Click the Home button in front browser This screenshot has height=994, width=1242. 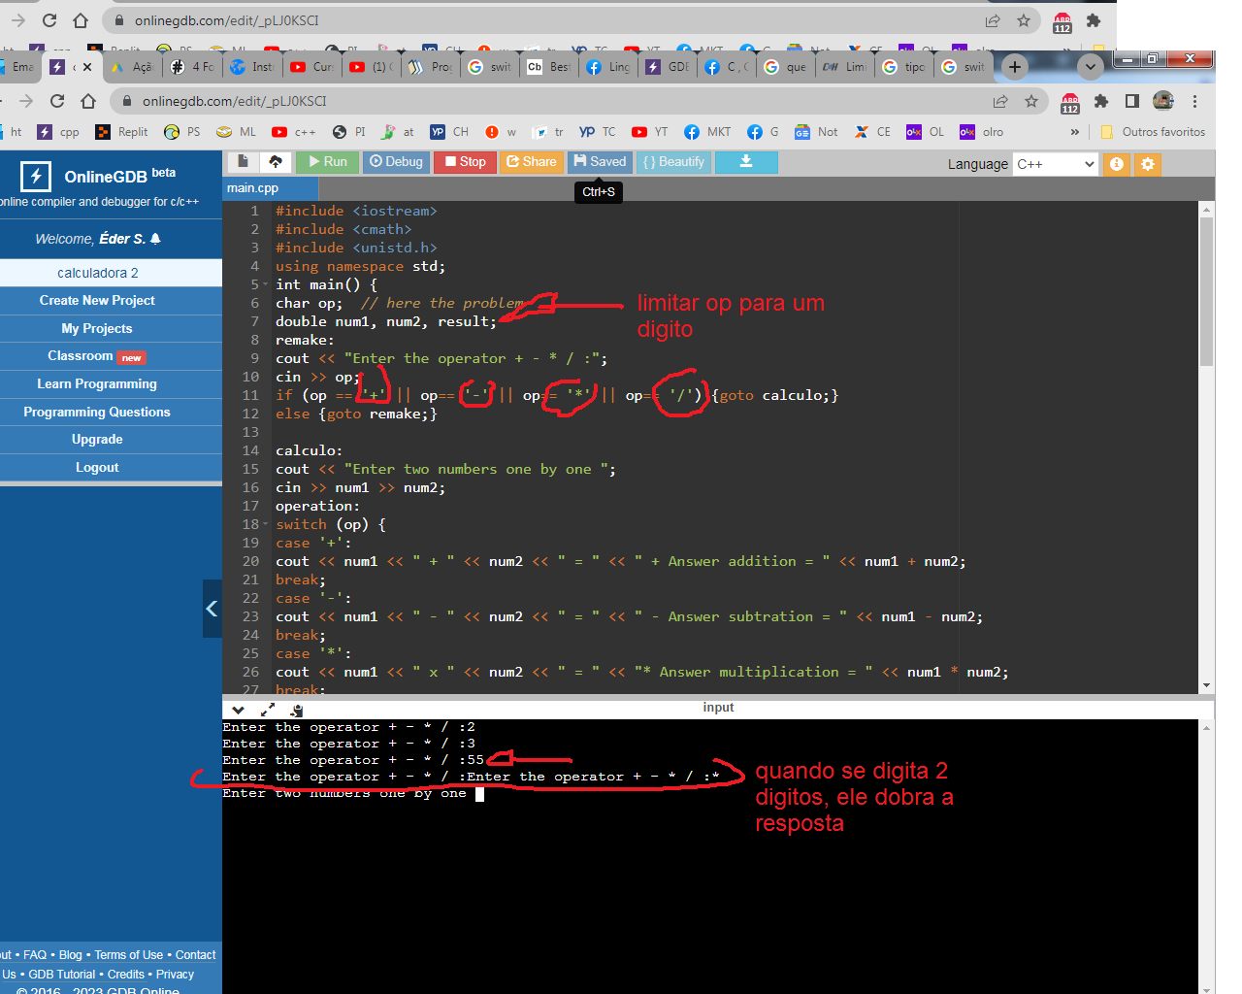tap(88, 101)
